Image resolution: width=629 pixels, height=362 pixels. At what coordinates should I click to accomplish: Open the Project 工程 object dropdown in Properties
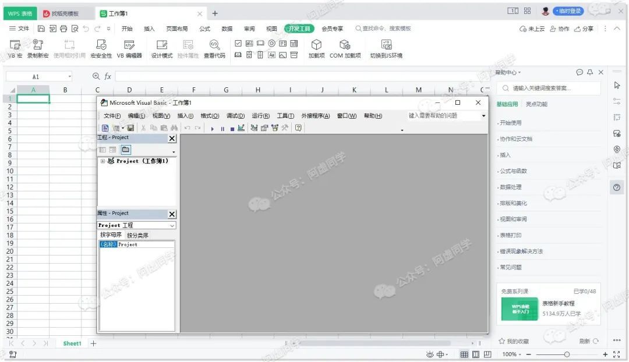pos(172,225)
